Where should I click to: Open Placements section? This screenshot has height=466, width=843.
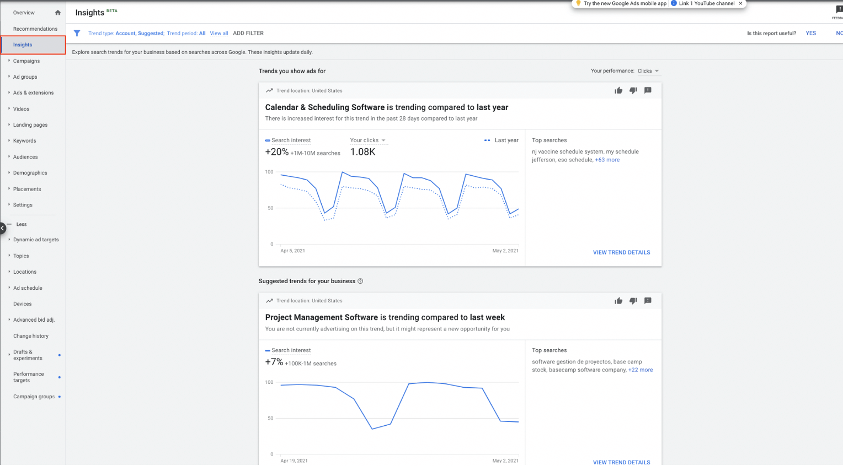(27, 189)
